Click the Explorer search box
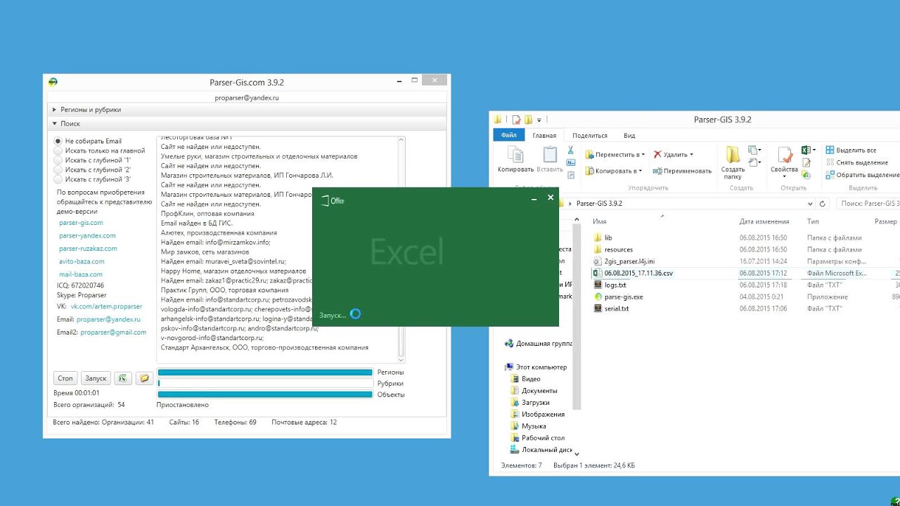900x506 pixels. [x=868, y=203]
